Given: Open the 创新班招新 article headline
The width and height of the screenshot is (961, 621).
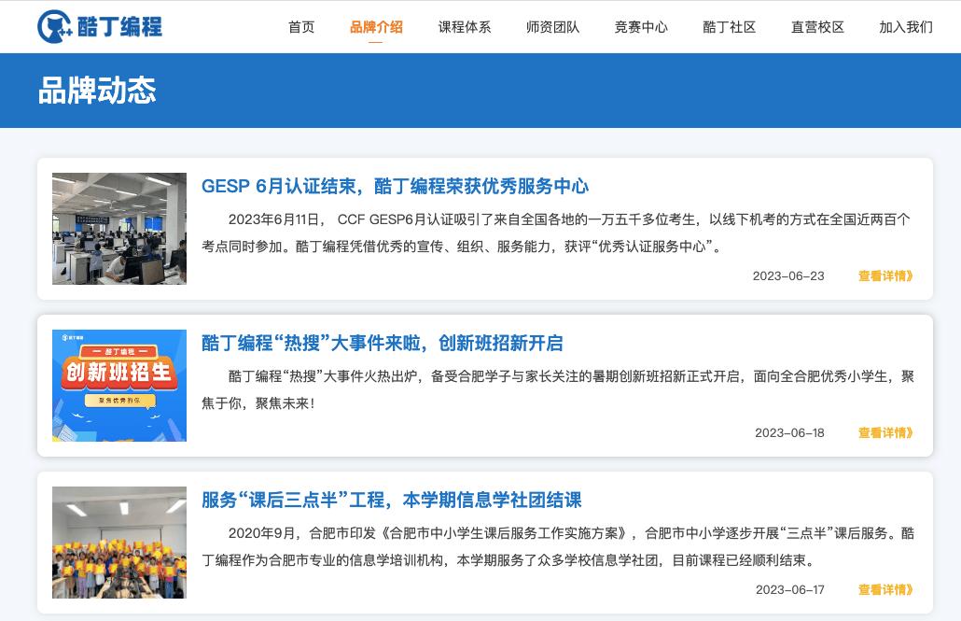Looking at the screenshot, I should point(382,344).
